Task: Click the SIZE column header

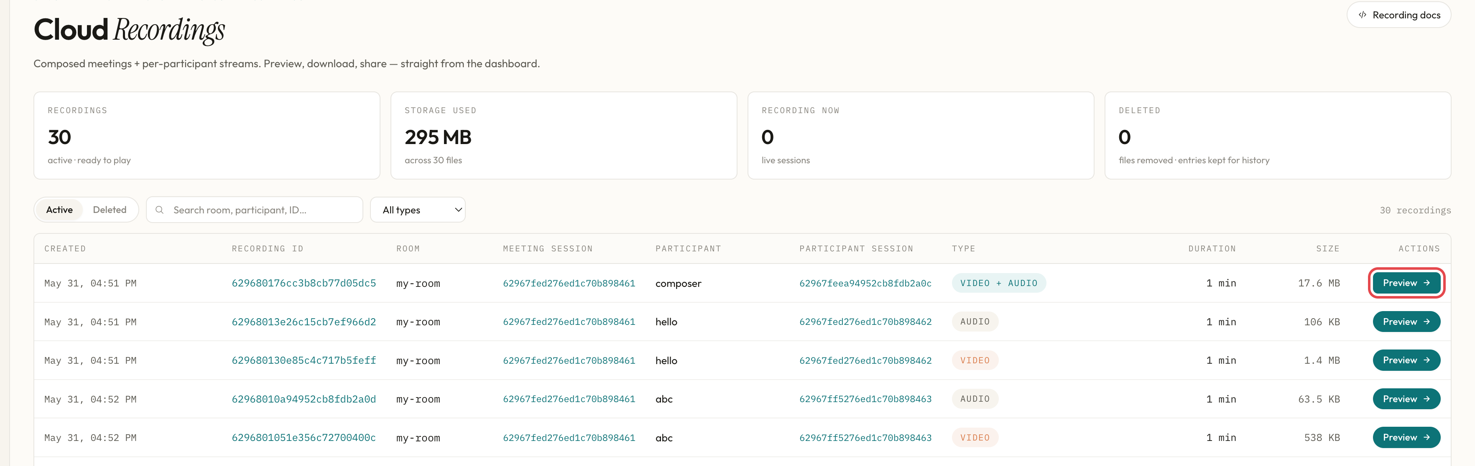Action: [x=1327, y=249]
